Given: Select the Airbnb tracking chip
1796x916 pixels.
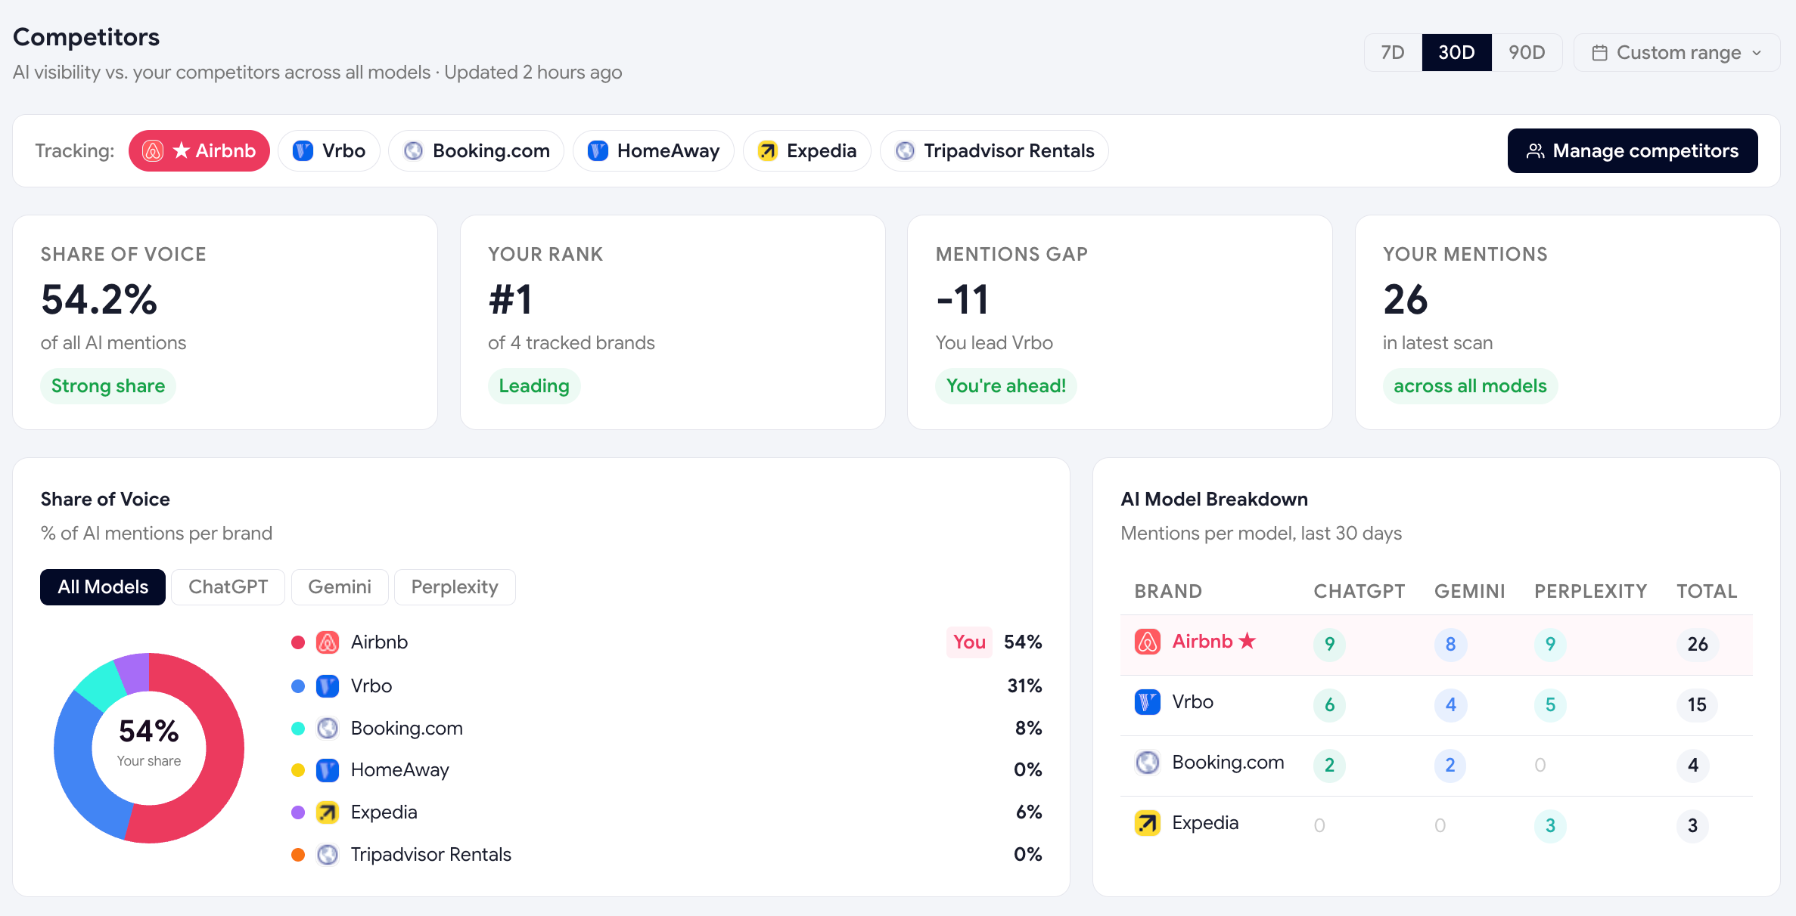Looking at the screenshot, I should 199,151.
